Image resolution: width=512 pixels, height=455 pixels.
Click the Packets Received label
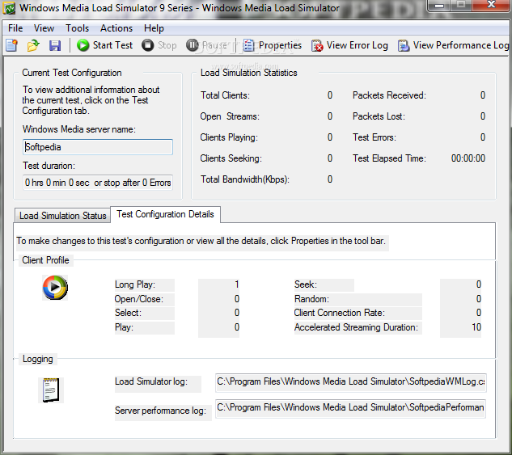389,95
